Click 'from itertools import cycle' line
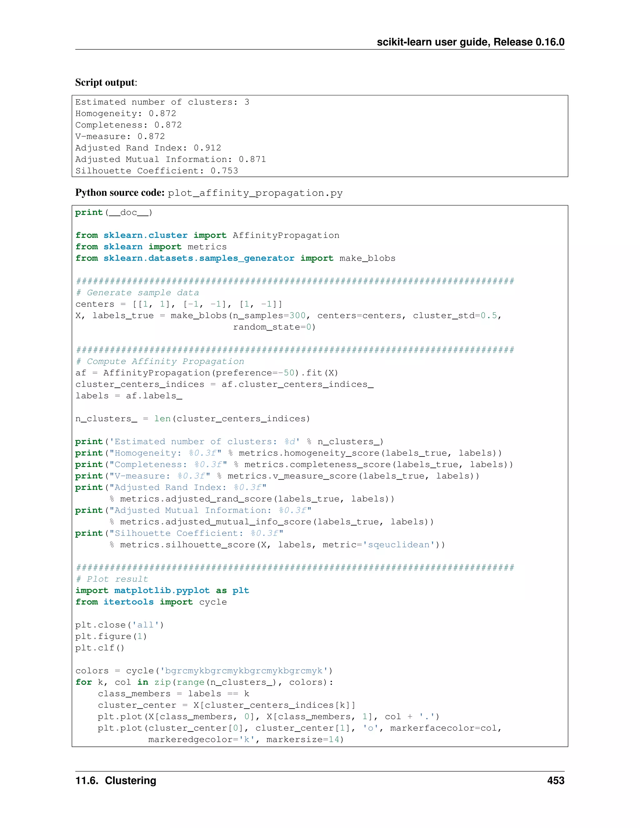The height and width of the screenshot is (828, 640). 151,602
